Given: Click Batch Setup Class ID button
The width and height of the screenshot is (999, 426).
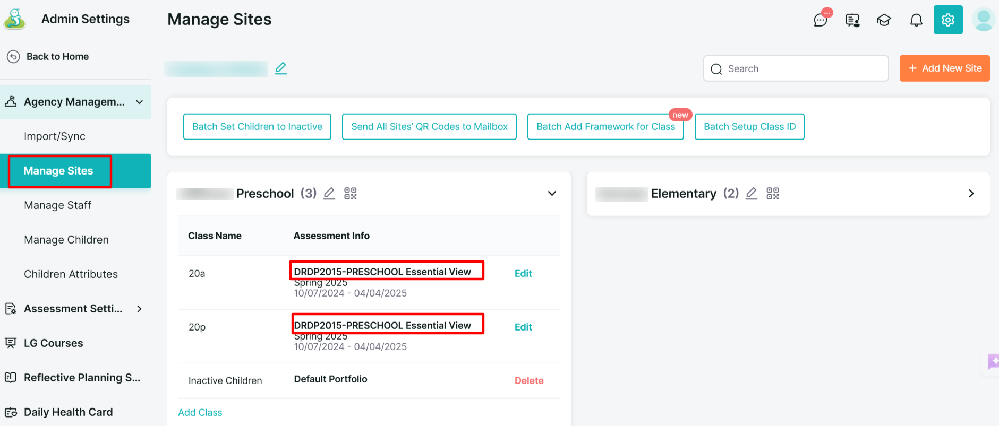Looking at the screenshot, I should click(749, 127).
